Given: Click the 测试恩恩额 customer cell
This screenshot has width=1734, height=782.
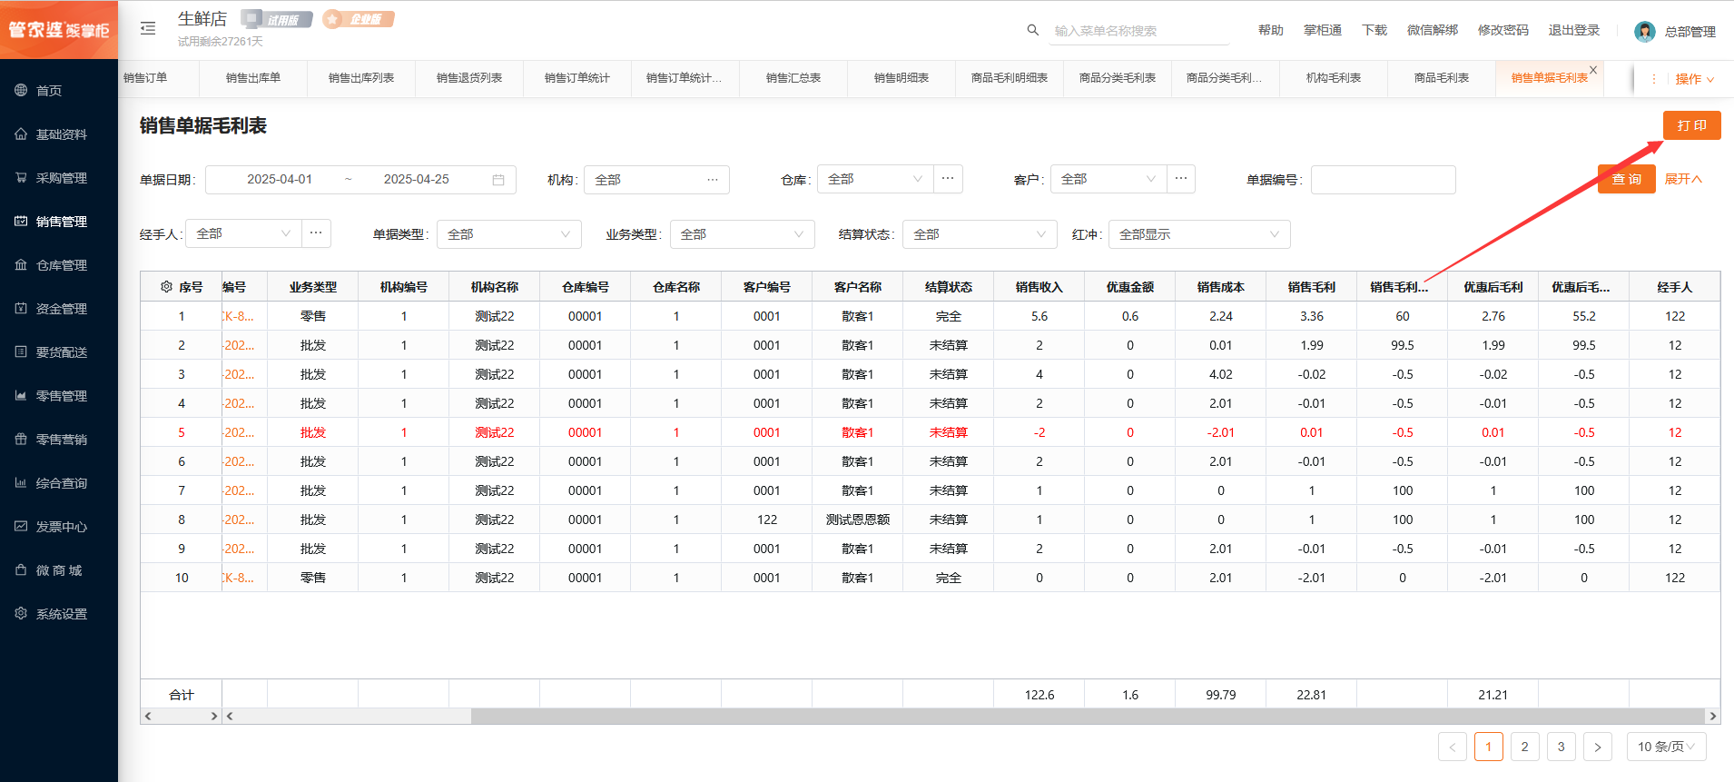Looking at the screenshot, I should click(858, 520).
